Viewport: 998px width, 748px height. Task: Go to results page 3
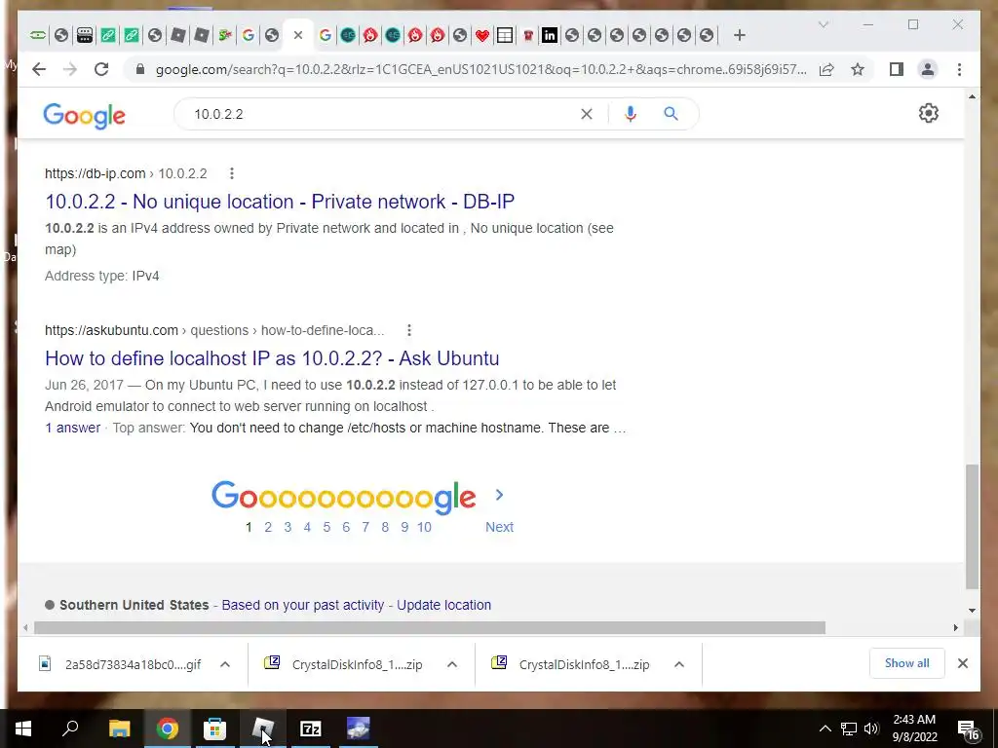[288, 527]
